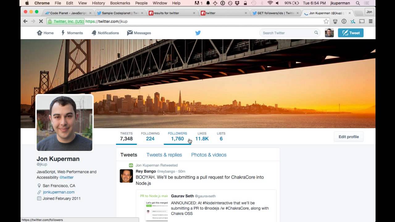Screen dimensions: 395x222
Task: Open Notifications in Twitter navbar
Action: click(x=105, y=33)
